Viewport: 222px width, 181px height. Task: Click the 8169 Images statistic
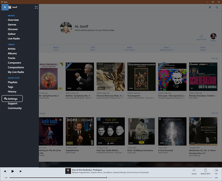pyautogui.click(x=203, y=49)
